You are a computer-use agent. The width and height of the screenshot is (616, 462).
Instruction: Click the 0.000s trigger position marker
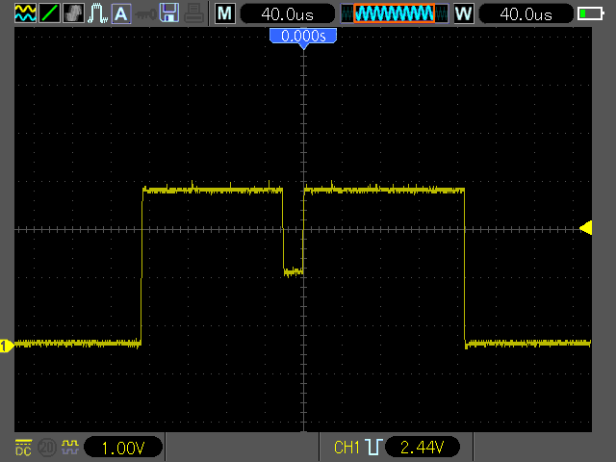[303, 38]
